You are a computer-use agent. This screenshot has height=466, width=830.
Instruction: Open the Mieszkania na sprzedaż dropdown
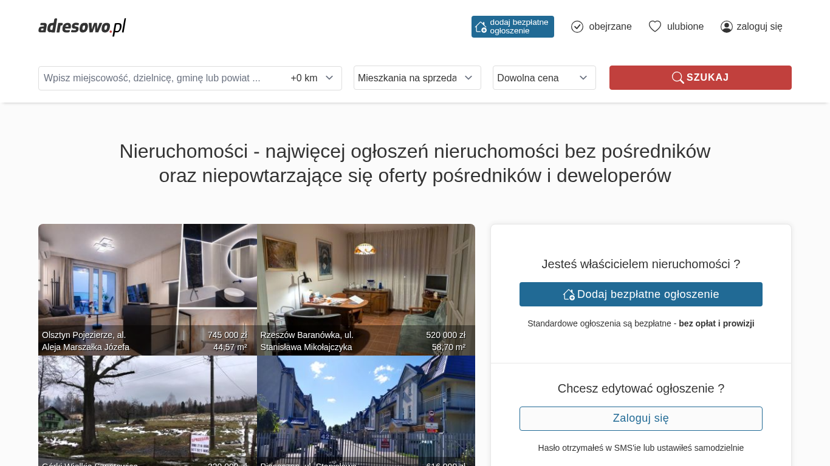pos(417,78)
